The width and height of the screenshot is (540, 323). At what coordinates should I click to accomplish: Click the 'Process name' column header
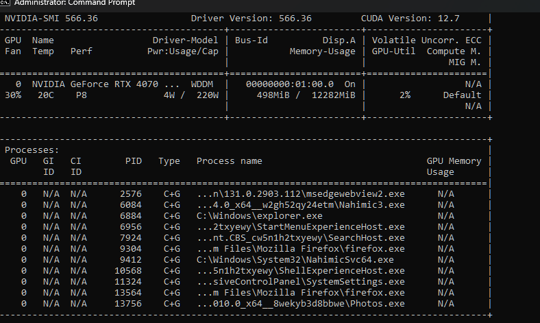pyautogui.click(x=229, y=161)
